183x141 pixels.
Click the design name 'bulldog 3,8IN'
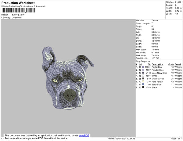[18, 15]
